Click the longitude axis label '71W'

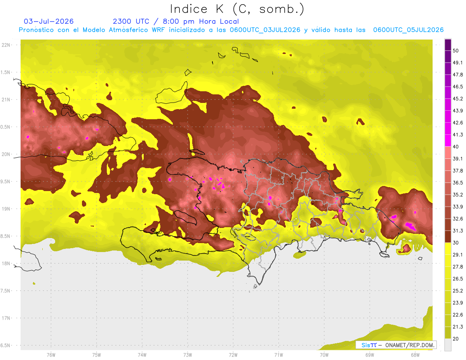pos(278,355)
